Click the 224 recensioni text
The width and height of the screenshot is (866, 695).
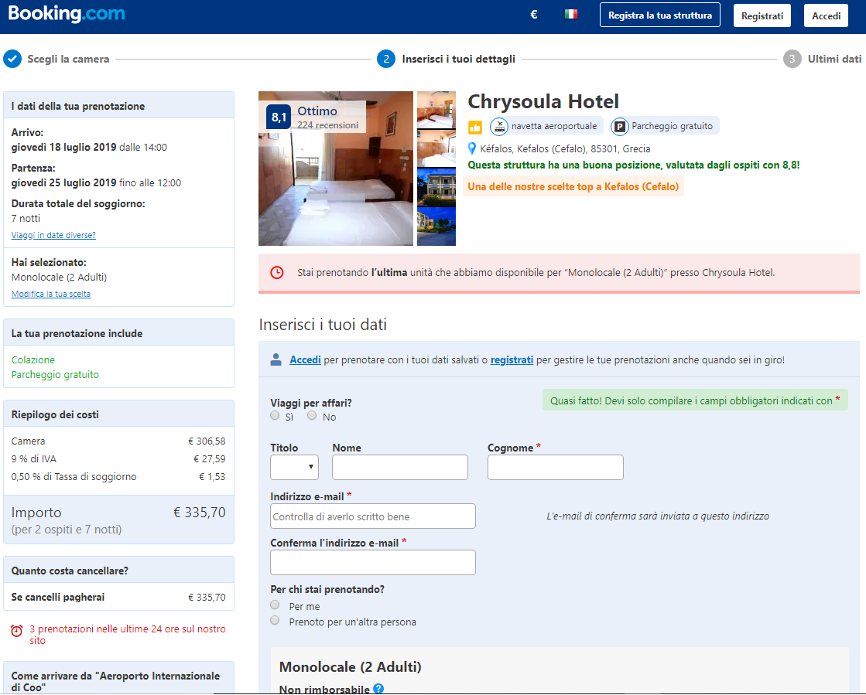point(328,125)
